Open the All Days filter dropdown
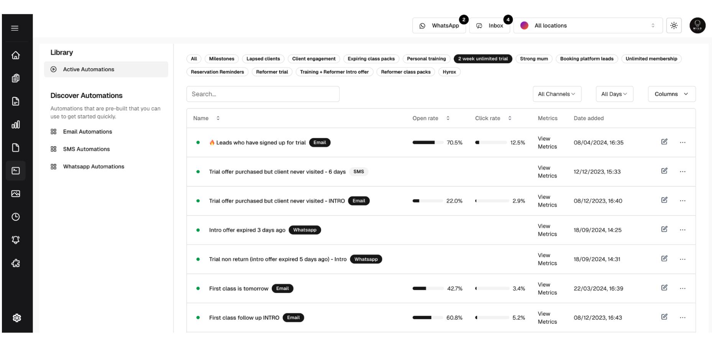The width and height of the screenshot is (712, 364). coord(614,94)
